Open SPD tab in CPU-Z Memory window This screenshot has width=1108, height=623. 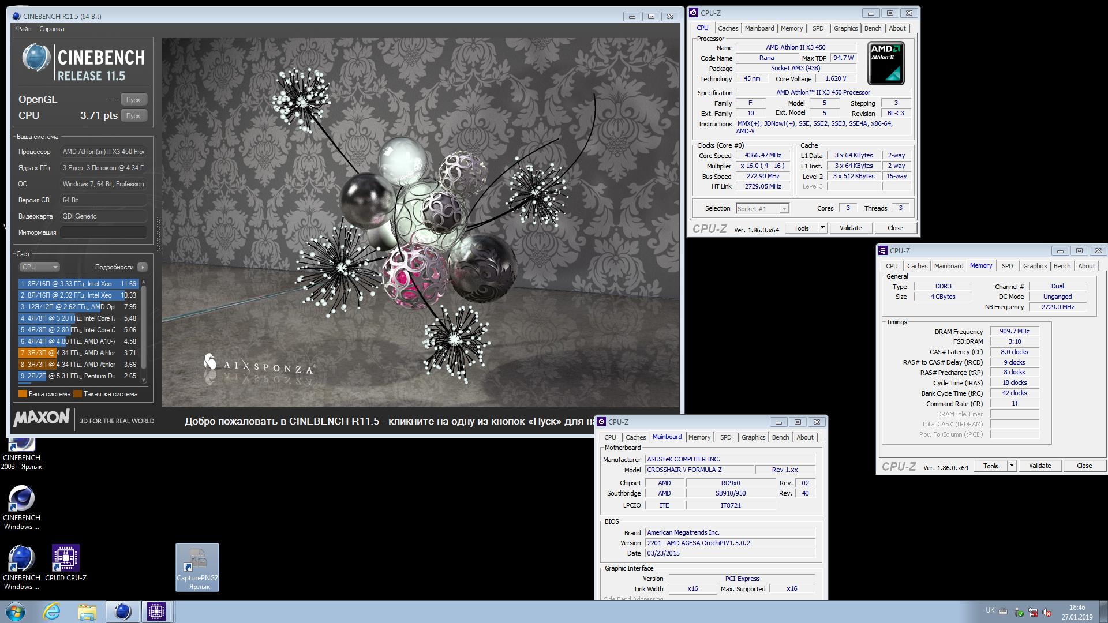click(1007, 266)
